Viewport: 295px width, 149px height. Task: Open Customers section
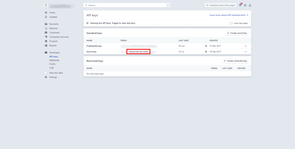(54, 33)
